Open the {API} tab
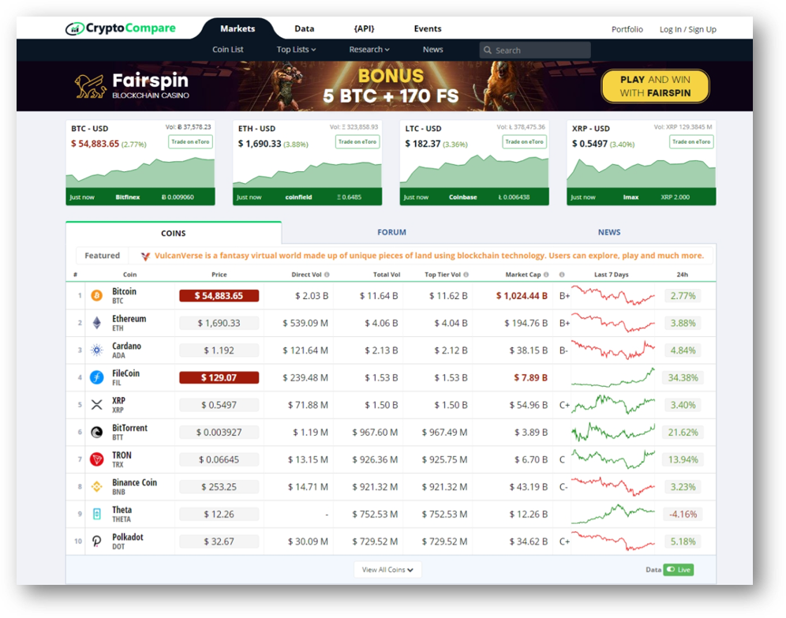This screenshot has width=786, height=618. 364,29
